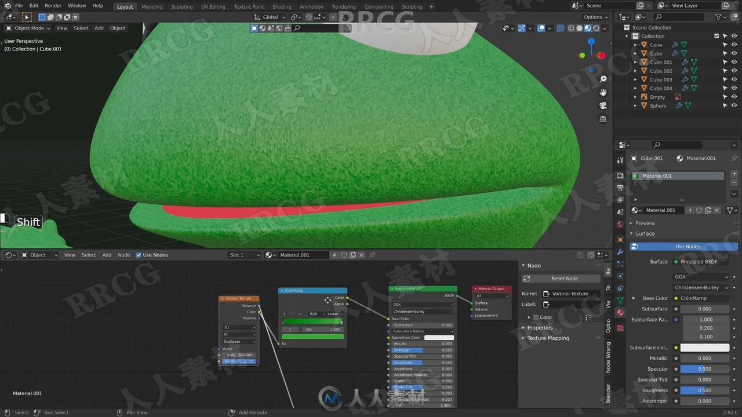The height and width of the screenshot is (417, 742).
Task: Pin the properties editor context
Action: point(734,158)
